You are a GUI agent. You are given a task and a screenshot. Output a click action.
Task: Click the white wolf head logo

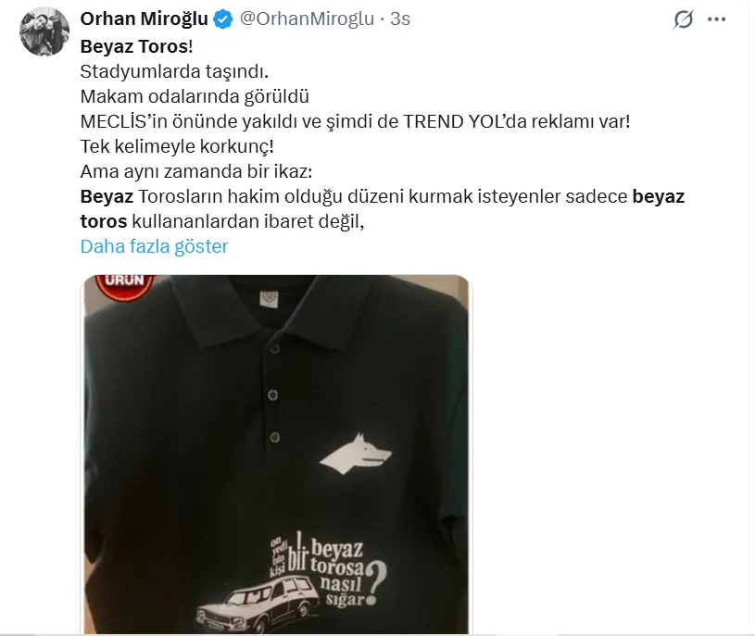(x=356, y=454)
